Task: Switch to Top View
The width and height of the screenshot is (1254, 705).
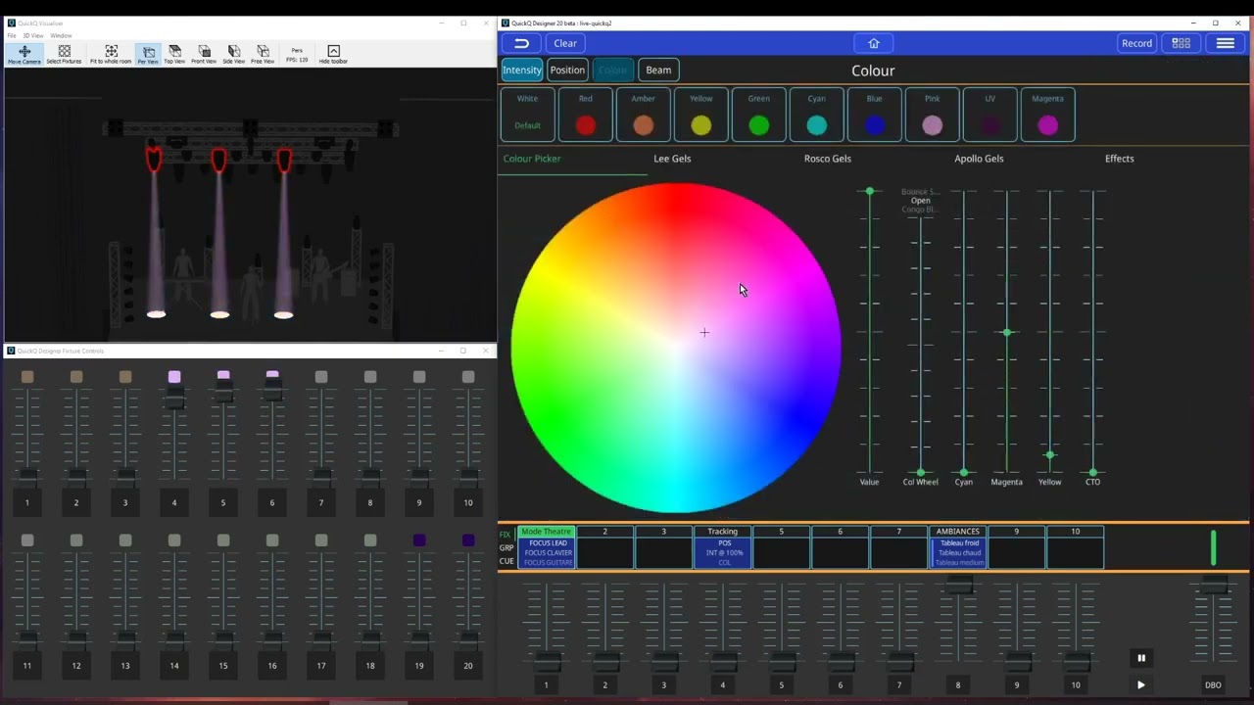Action: tap(174, 55)
